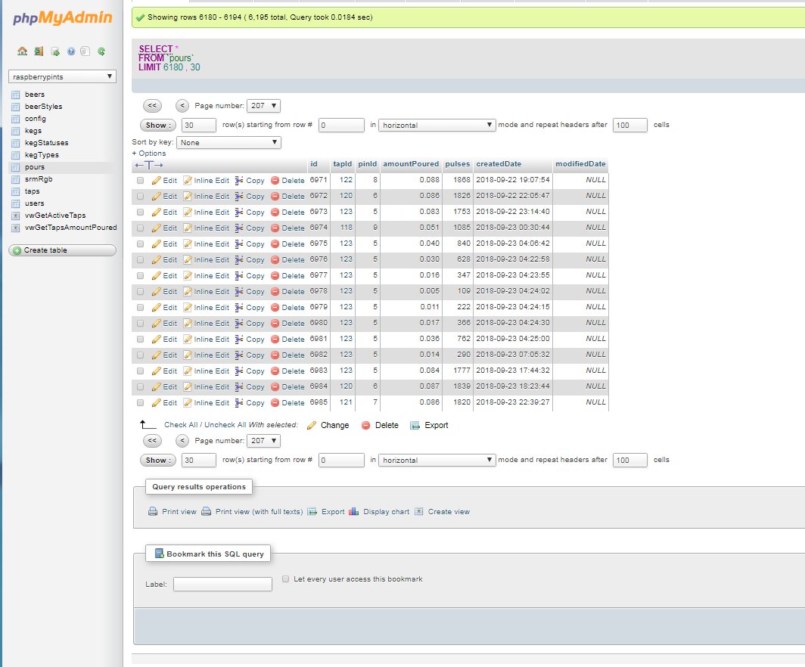Sort by the amountPoured column header
This screenshot has width=805, height=667.
point(411,164)
